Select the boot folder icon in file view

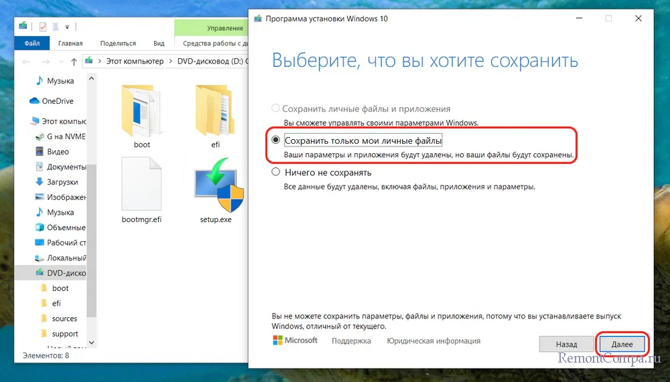click(x=141, y=110)
